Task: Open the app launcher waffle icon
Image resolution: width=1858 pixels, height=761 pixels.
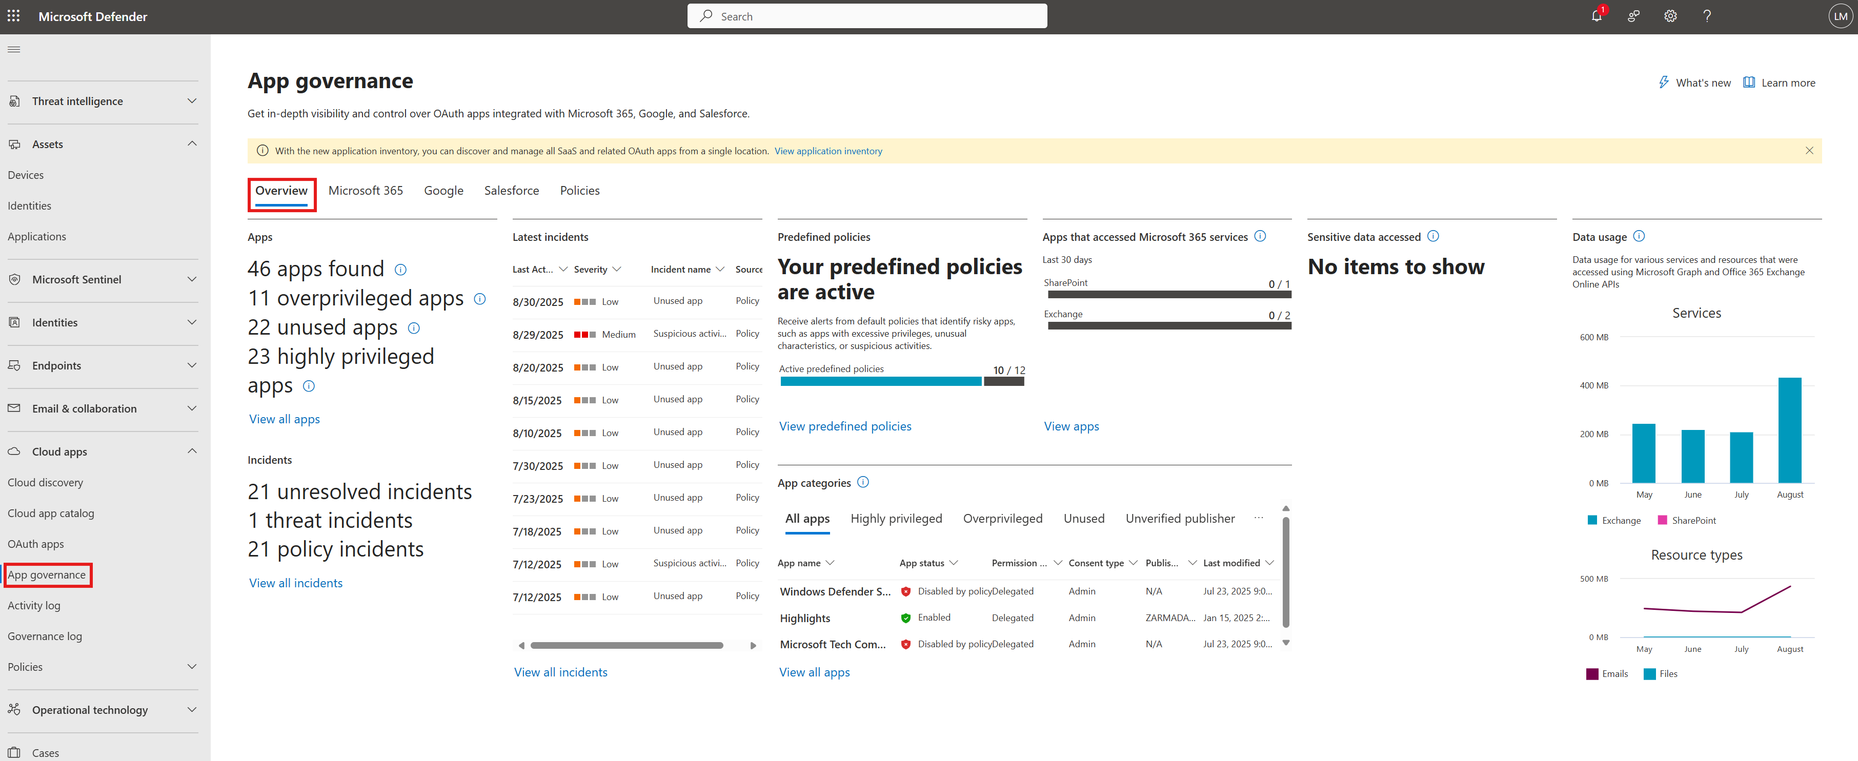Action: (14, 16)
